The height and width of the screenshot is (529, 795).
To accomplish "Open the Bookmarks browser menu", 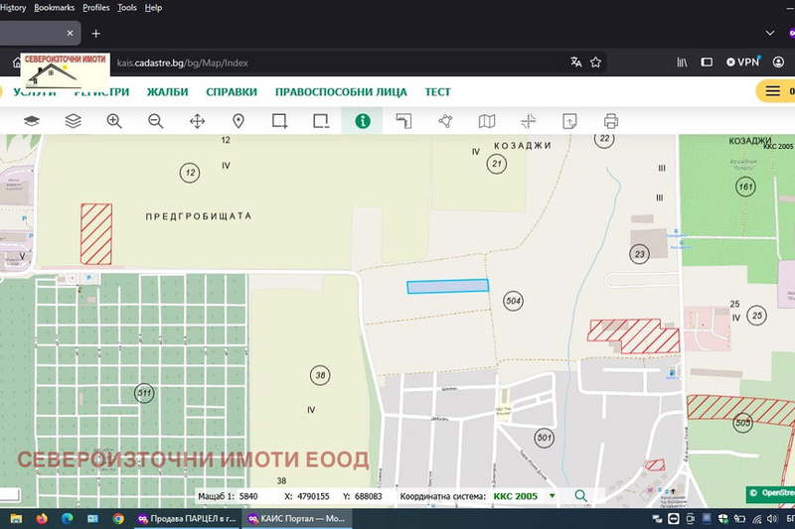I will point(55,8).
